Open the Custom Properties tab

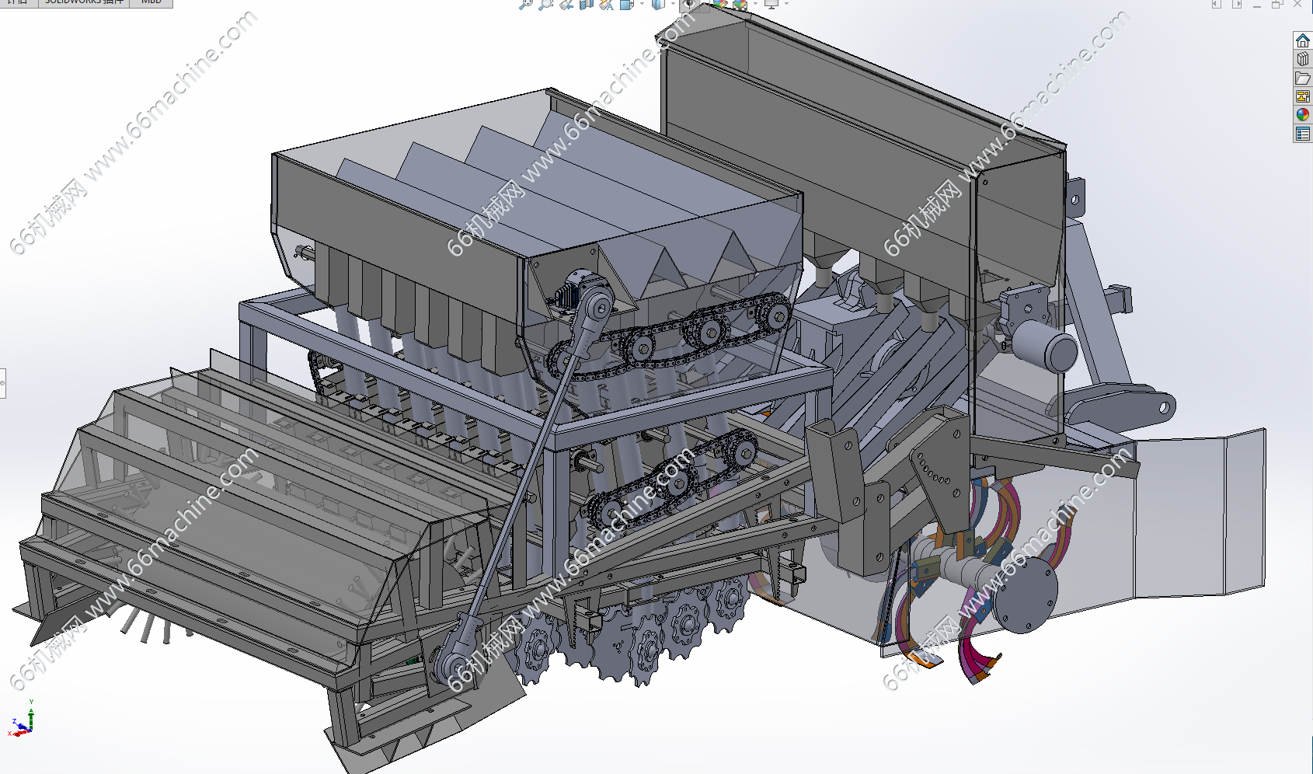tap(1303, 134)
